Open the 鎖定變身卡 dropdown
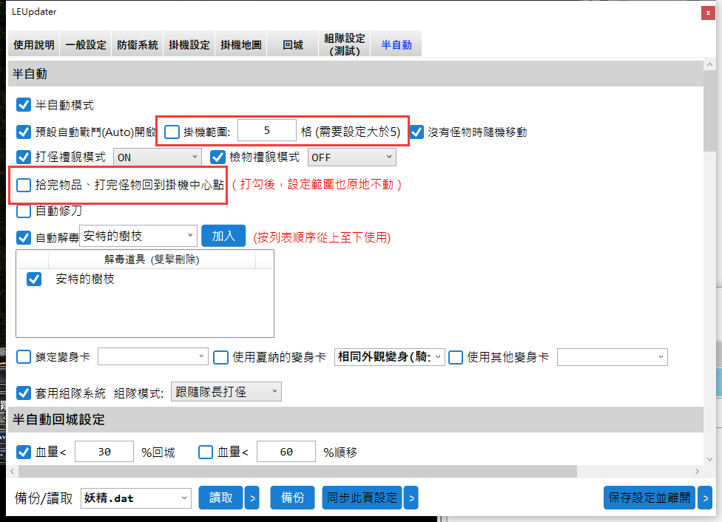The height and width of the screenshot is (522, 722). pyautogui.click(x=153, y=356)
